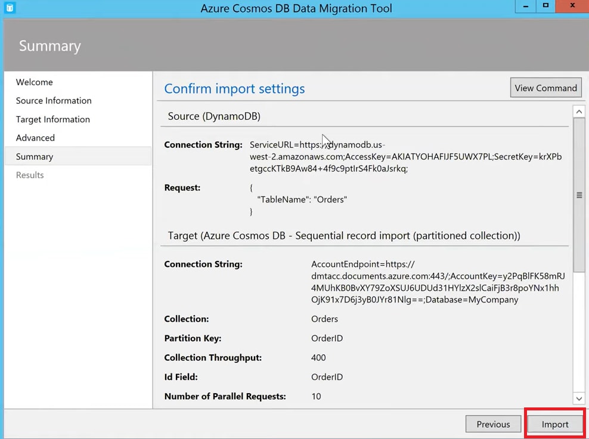Close the Data Migration Tool window
589x439 pixels.
pos(572,6)
